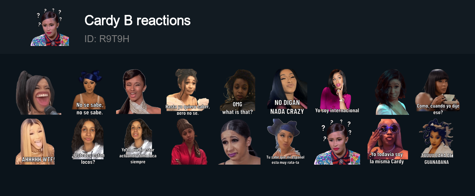This screenshot has height=196, width=475.
Task: Pick the winking sticker with sparkly choker
Action: pos(138,92)
